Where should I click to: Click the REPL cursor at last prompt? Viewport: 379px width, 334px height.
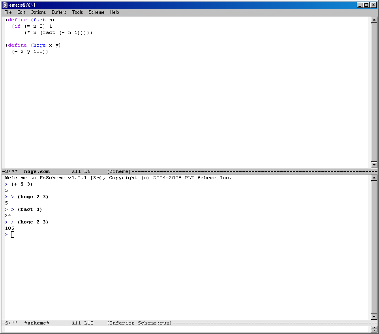pyautogui.click(x=13, y=235)
